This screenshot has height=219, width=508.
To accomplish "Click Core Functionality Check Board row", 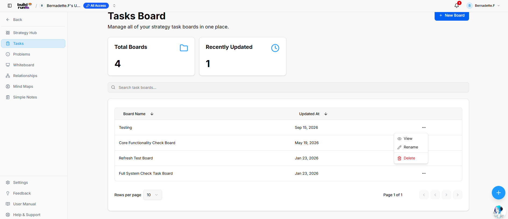I will pyautogui.click(x=288, y=143).
